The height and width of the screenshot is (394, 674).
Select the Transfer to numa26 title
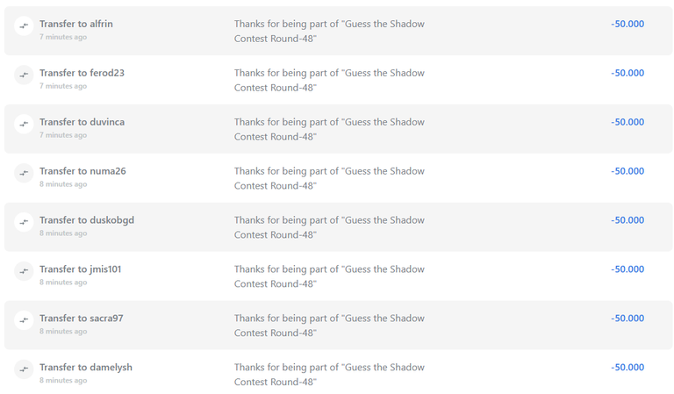tap(82, 171)
